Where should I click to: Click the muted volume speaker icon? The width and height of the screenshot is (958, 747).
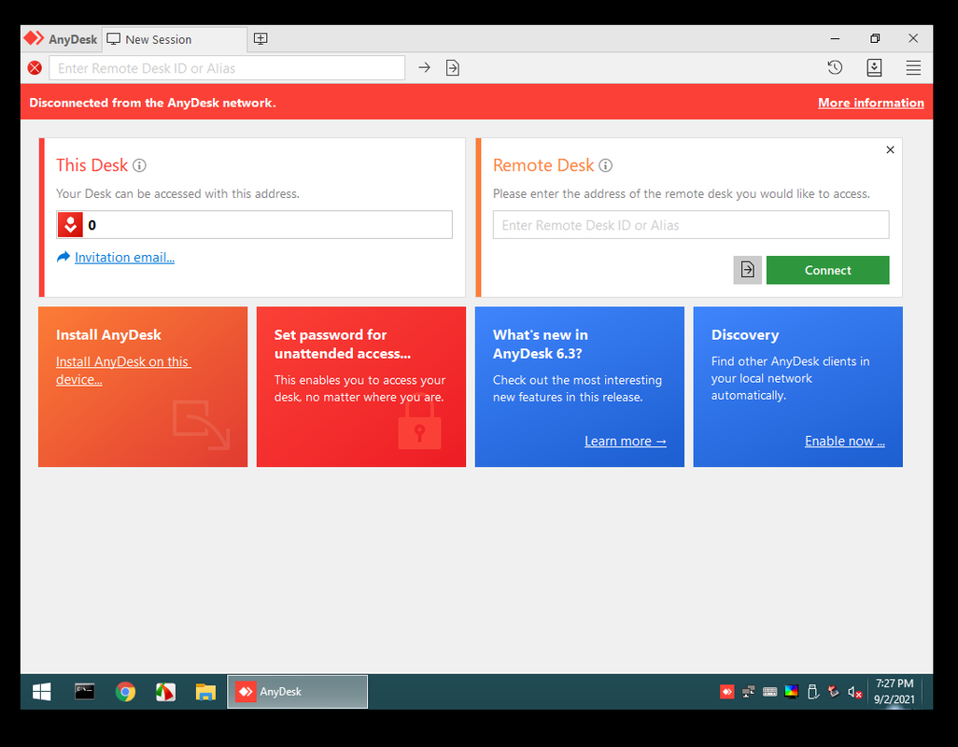coord(854,693)
